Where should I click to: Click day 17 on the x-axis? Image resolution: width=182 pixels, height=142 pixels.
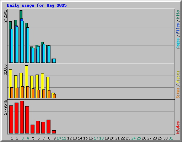pos(96,138)
